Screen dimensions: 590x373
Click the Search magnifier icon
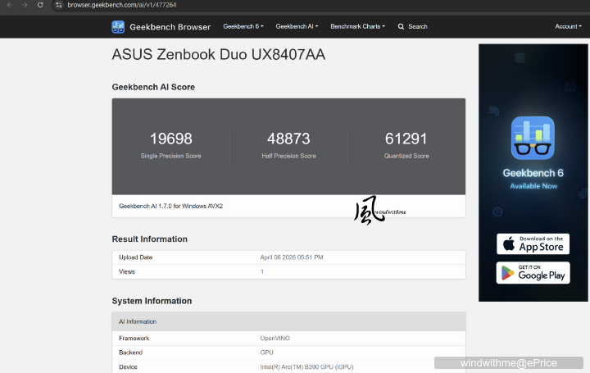point(401,27)
